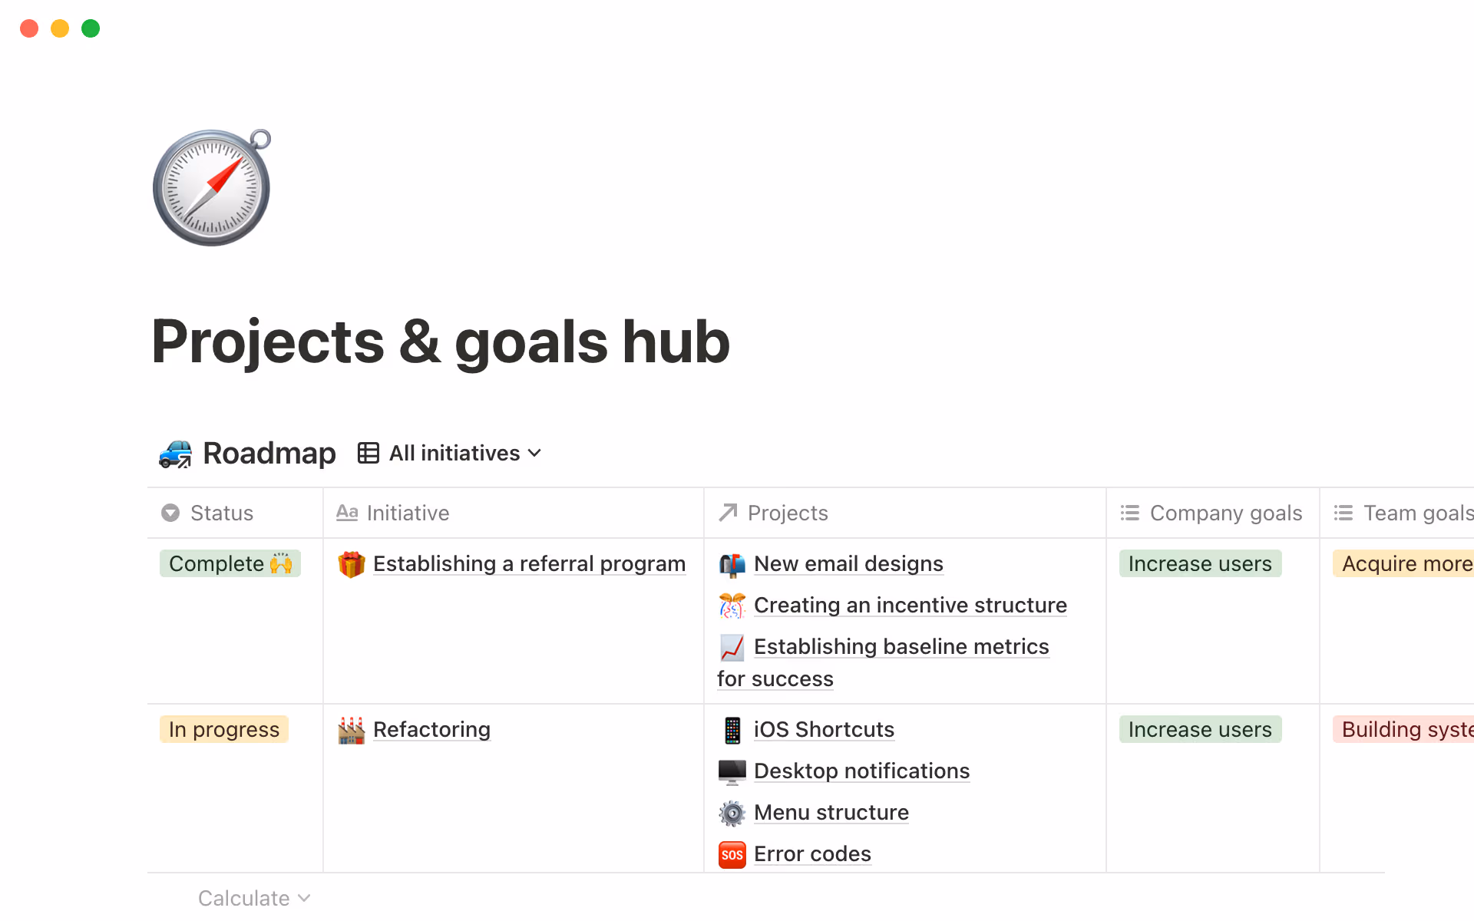Viewport: 1474px width, 921px height.
Task: Click the confetti icon beside Creating an incentive structure
Action: 732,606
